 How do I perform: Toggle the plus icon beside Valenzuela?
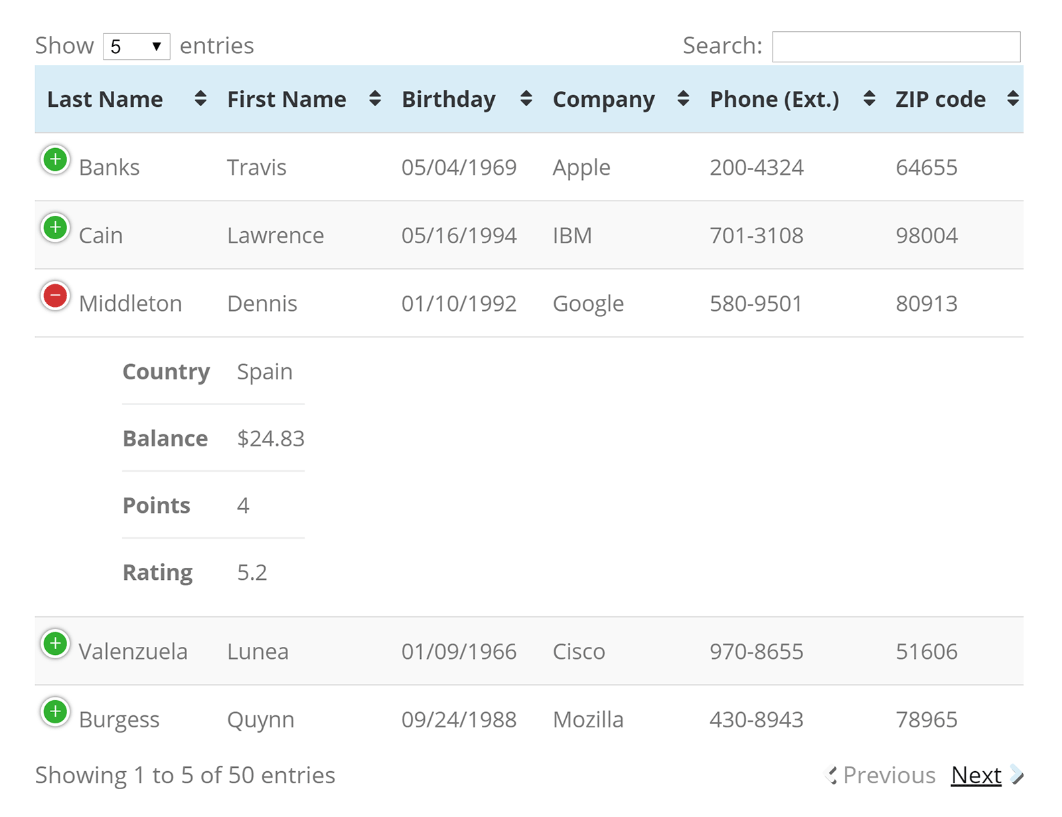tap(56, 643)
